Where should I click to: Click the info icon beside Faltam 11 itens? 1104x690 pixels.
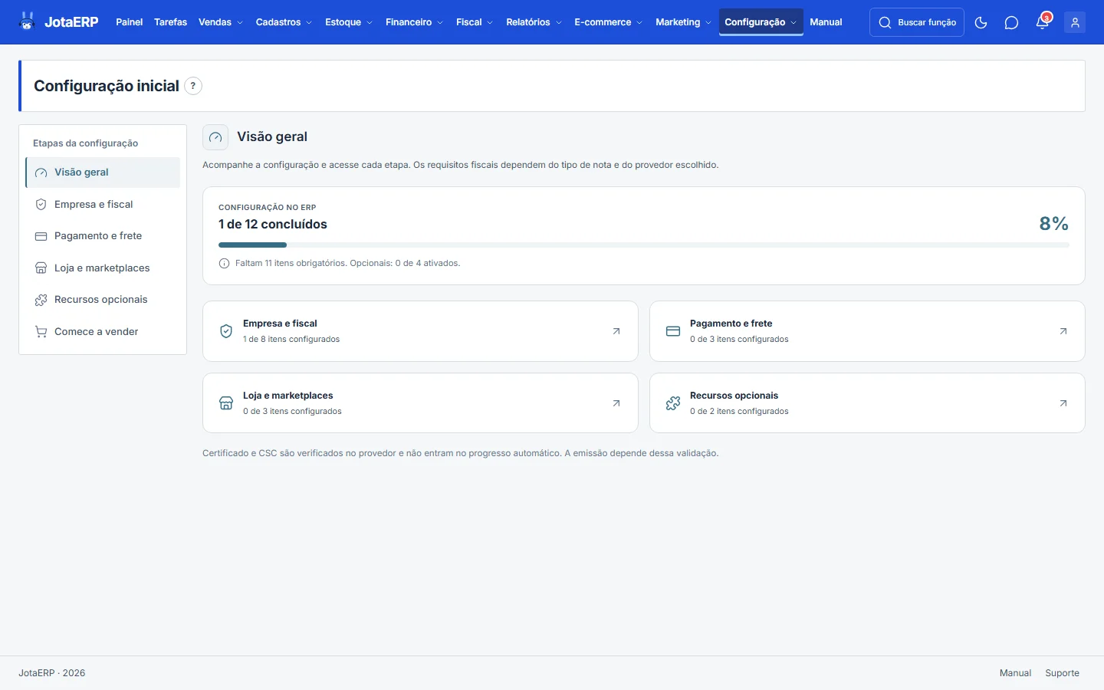pyautogui.click(x=224, y=263)
